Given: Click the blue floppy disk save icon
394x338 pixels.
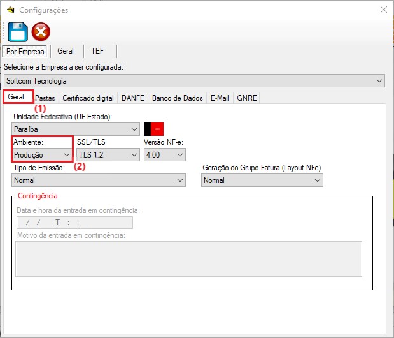Looking at the screenshot, I should tap(17, 31).
